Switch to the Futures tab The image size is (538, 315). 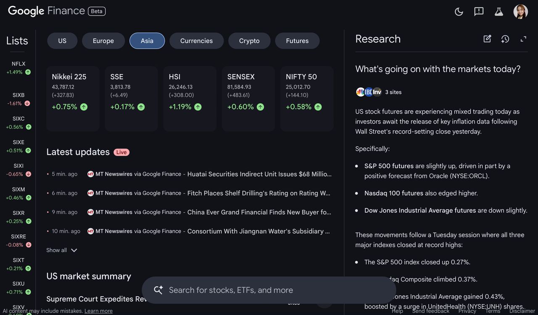[x=297, y=41]
